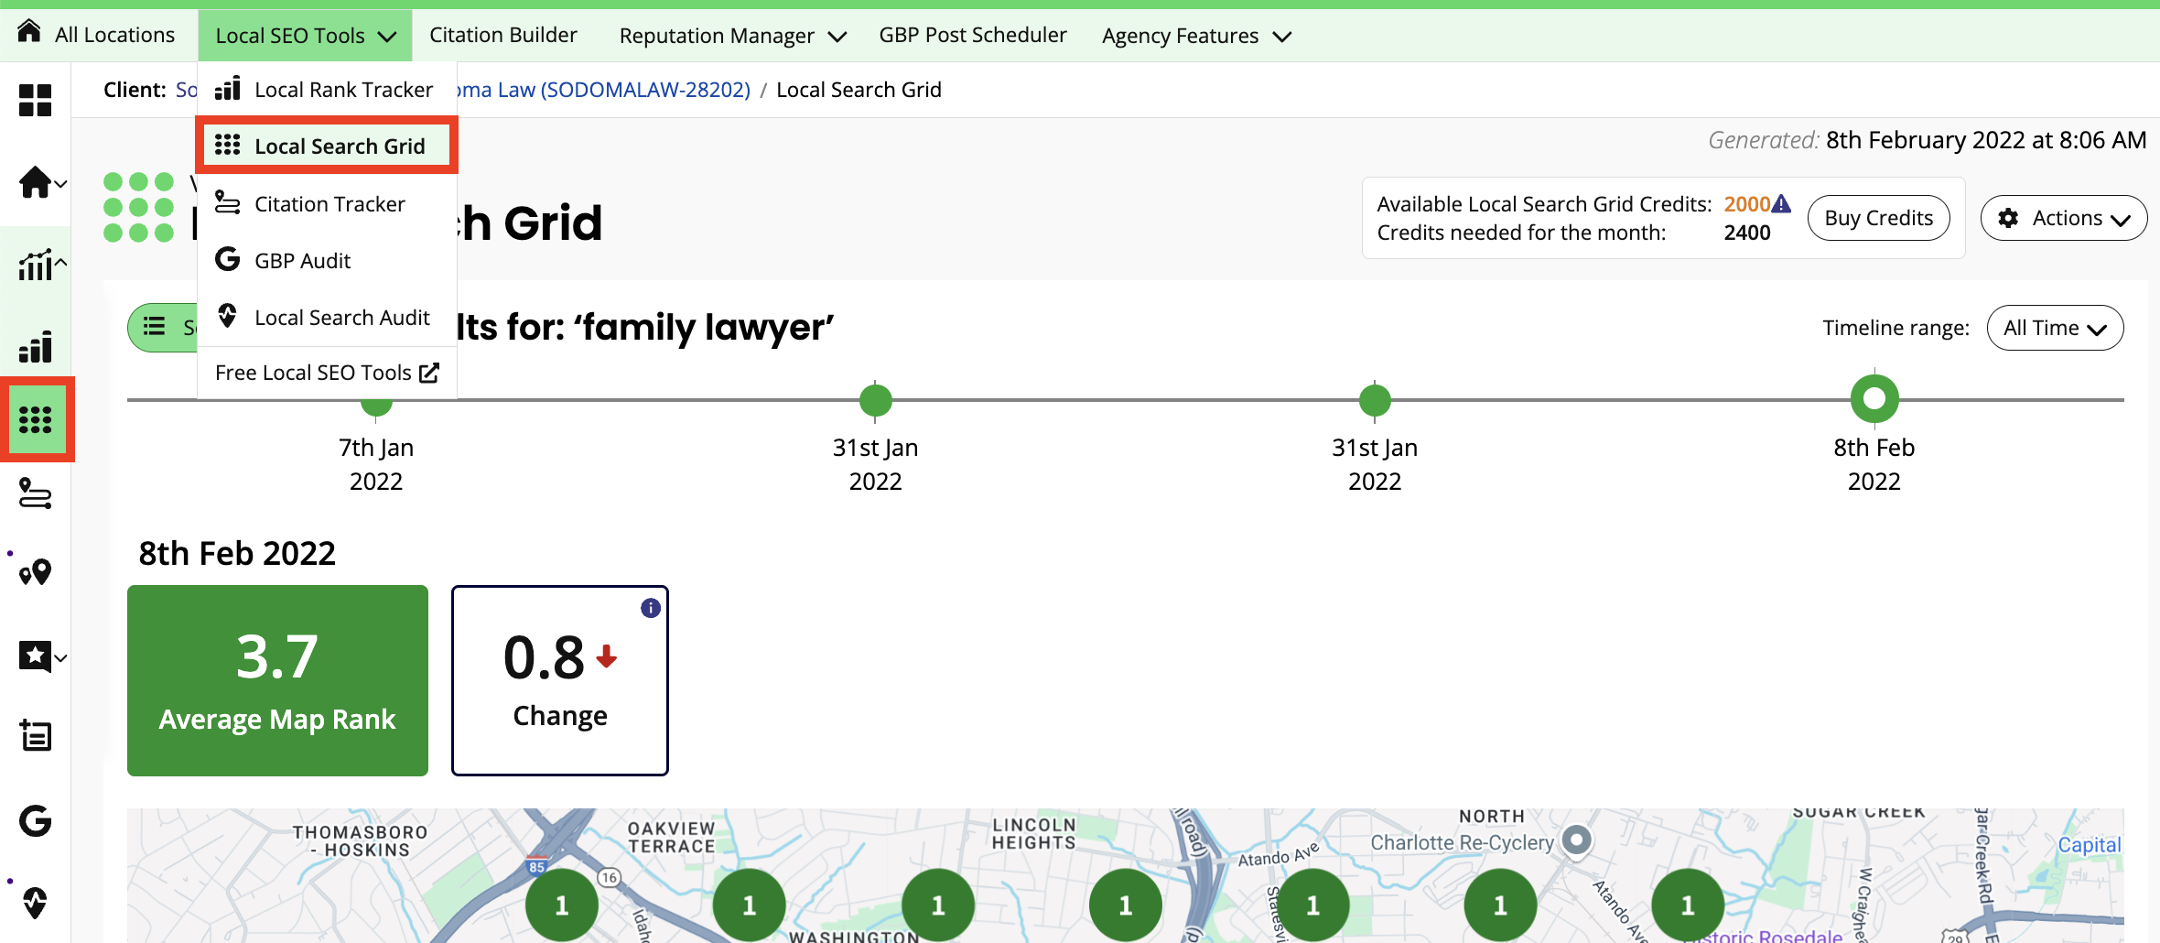Collapse the chevron next to sidebar chart icon
Image resolution: width=2160 pixels, height=943 pixels.
tap(60, 264)
